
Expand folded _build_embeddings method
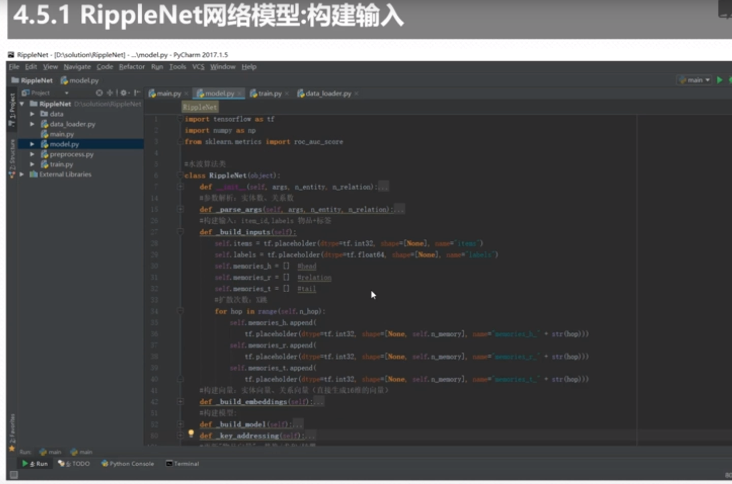(x=180, y=401)
